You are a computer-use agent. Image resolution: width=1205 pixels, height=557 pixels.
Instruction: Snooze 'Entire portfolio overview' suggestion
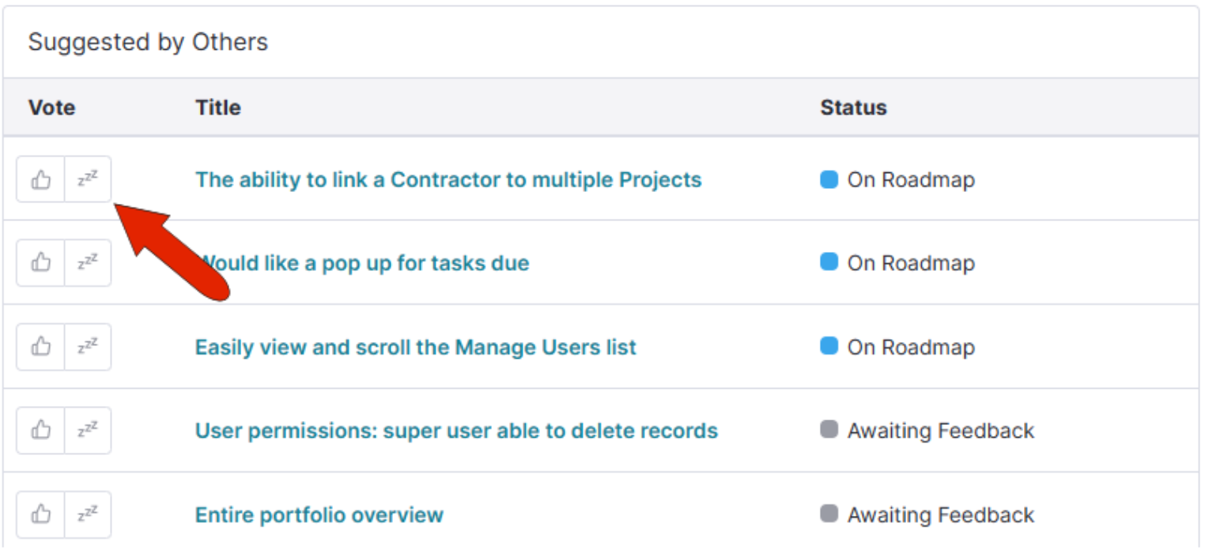click(88, 515)
